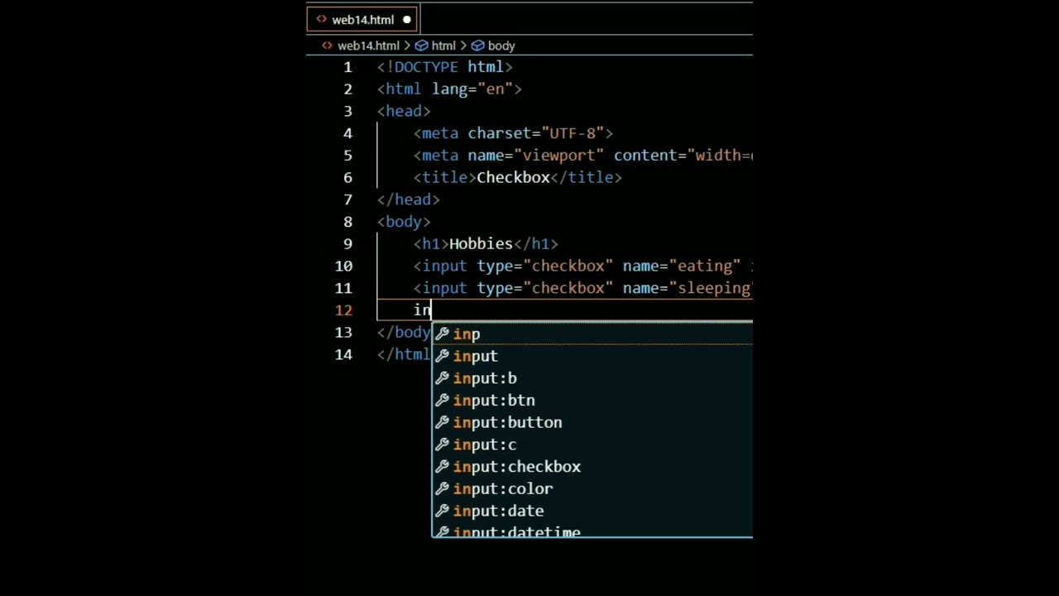Viewport: 1059px width, 596px height.
Task: Click the <head> opening tag
Action: click(404, 111)
